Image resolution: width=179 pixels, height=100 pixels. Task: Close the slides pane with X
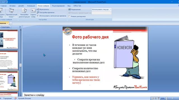[20, 27]
